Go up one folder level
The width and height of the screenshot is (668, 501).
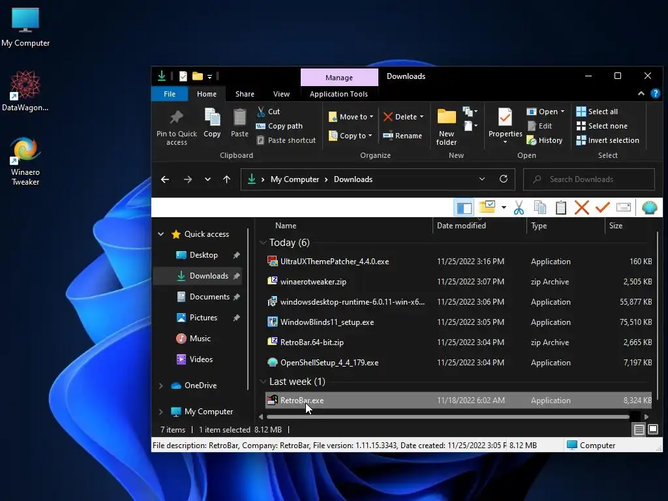point(226,179)
